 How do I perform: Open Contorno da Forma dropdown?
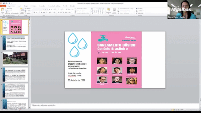coord(125,11)
